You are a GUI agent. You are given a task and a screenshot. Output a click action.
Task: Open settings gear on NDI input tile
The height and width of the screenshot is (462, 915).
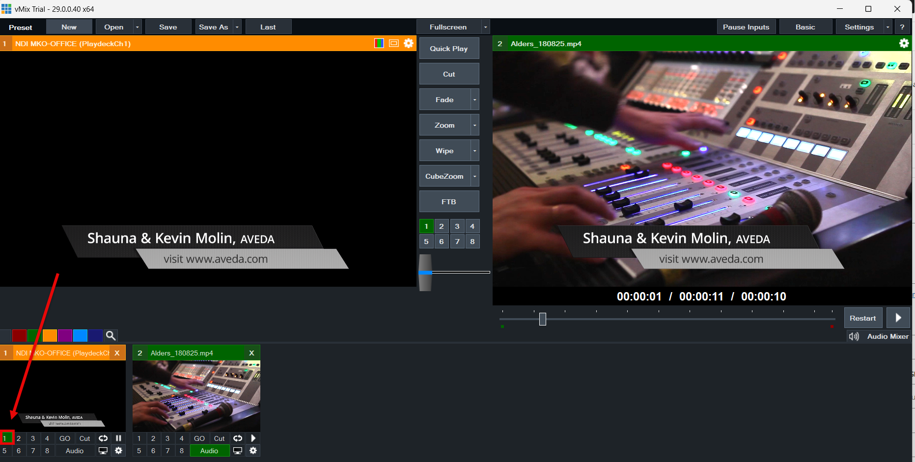click(x=118, y=451)
